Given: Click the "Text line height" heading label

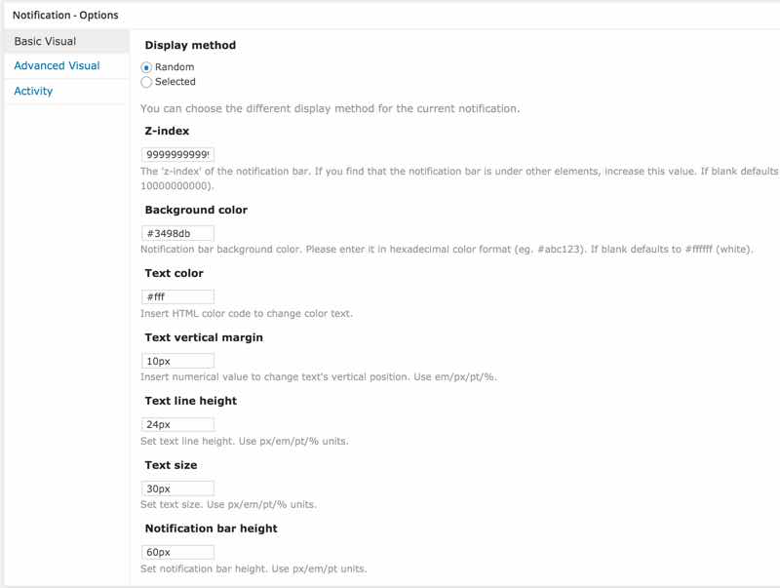Looking at the screenshot, I should tap(190, 401).
